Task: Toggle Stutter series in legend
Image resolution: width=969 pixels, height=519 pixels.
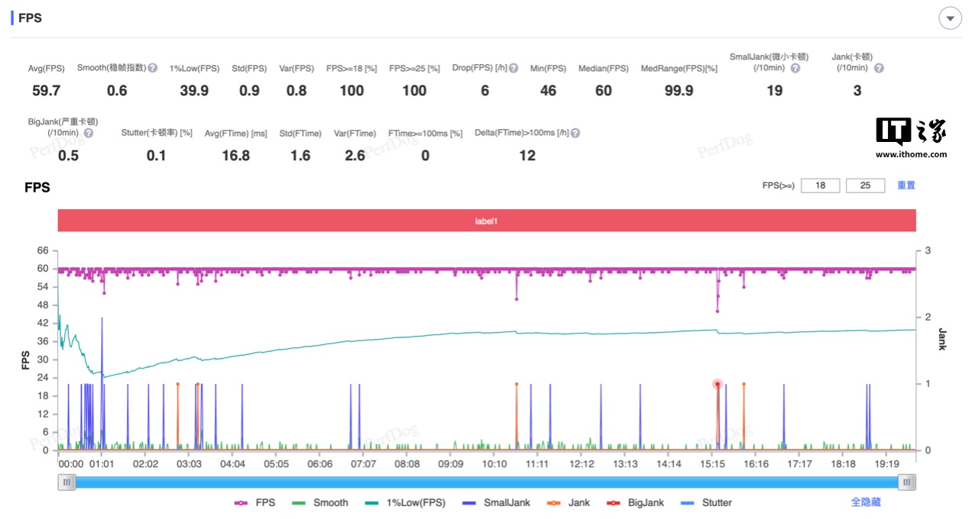Action: click(x=707, y=503)
